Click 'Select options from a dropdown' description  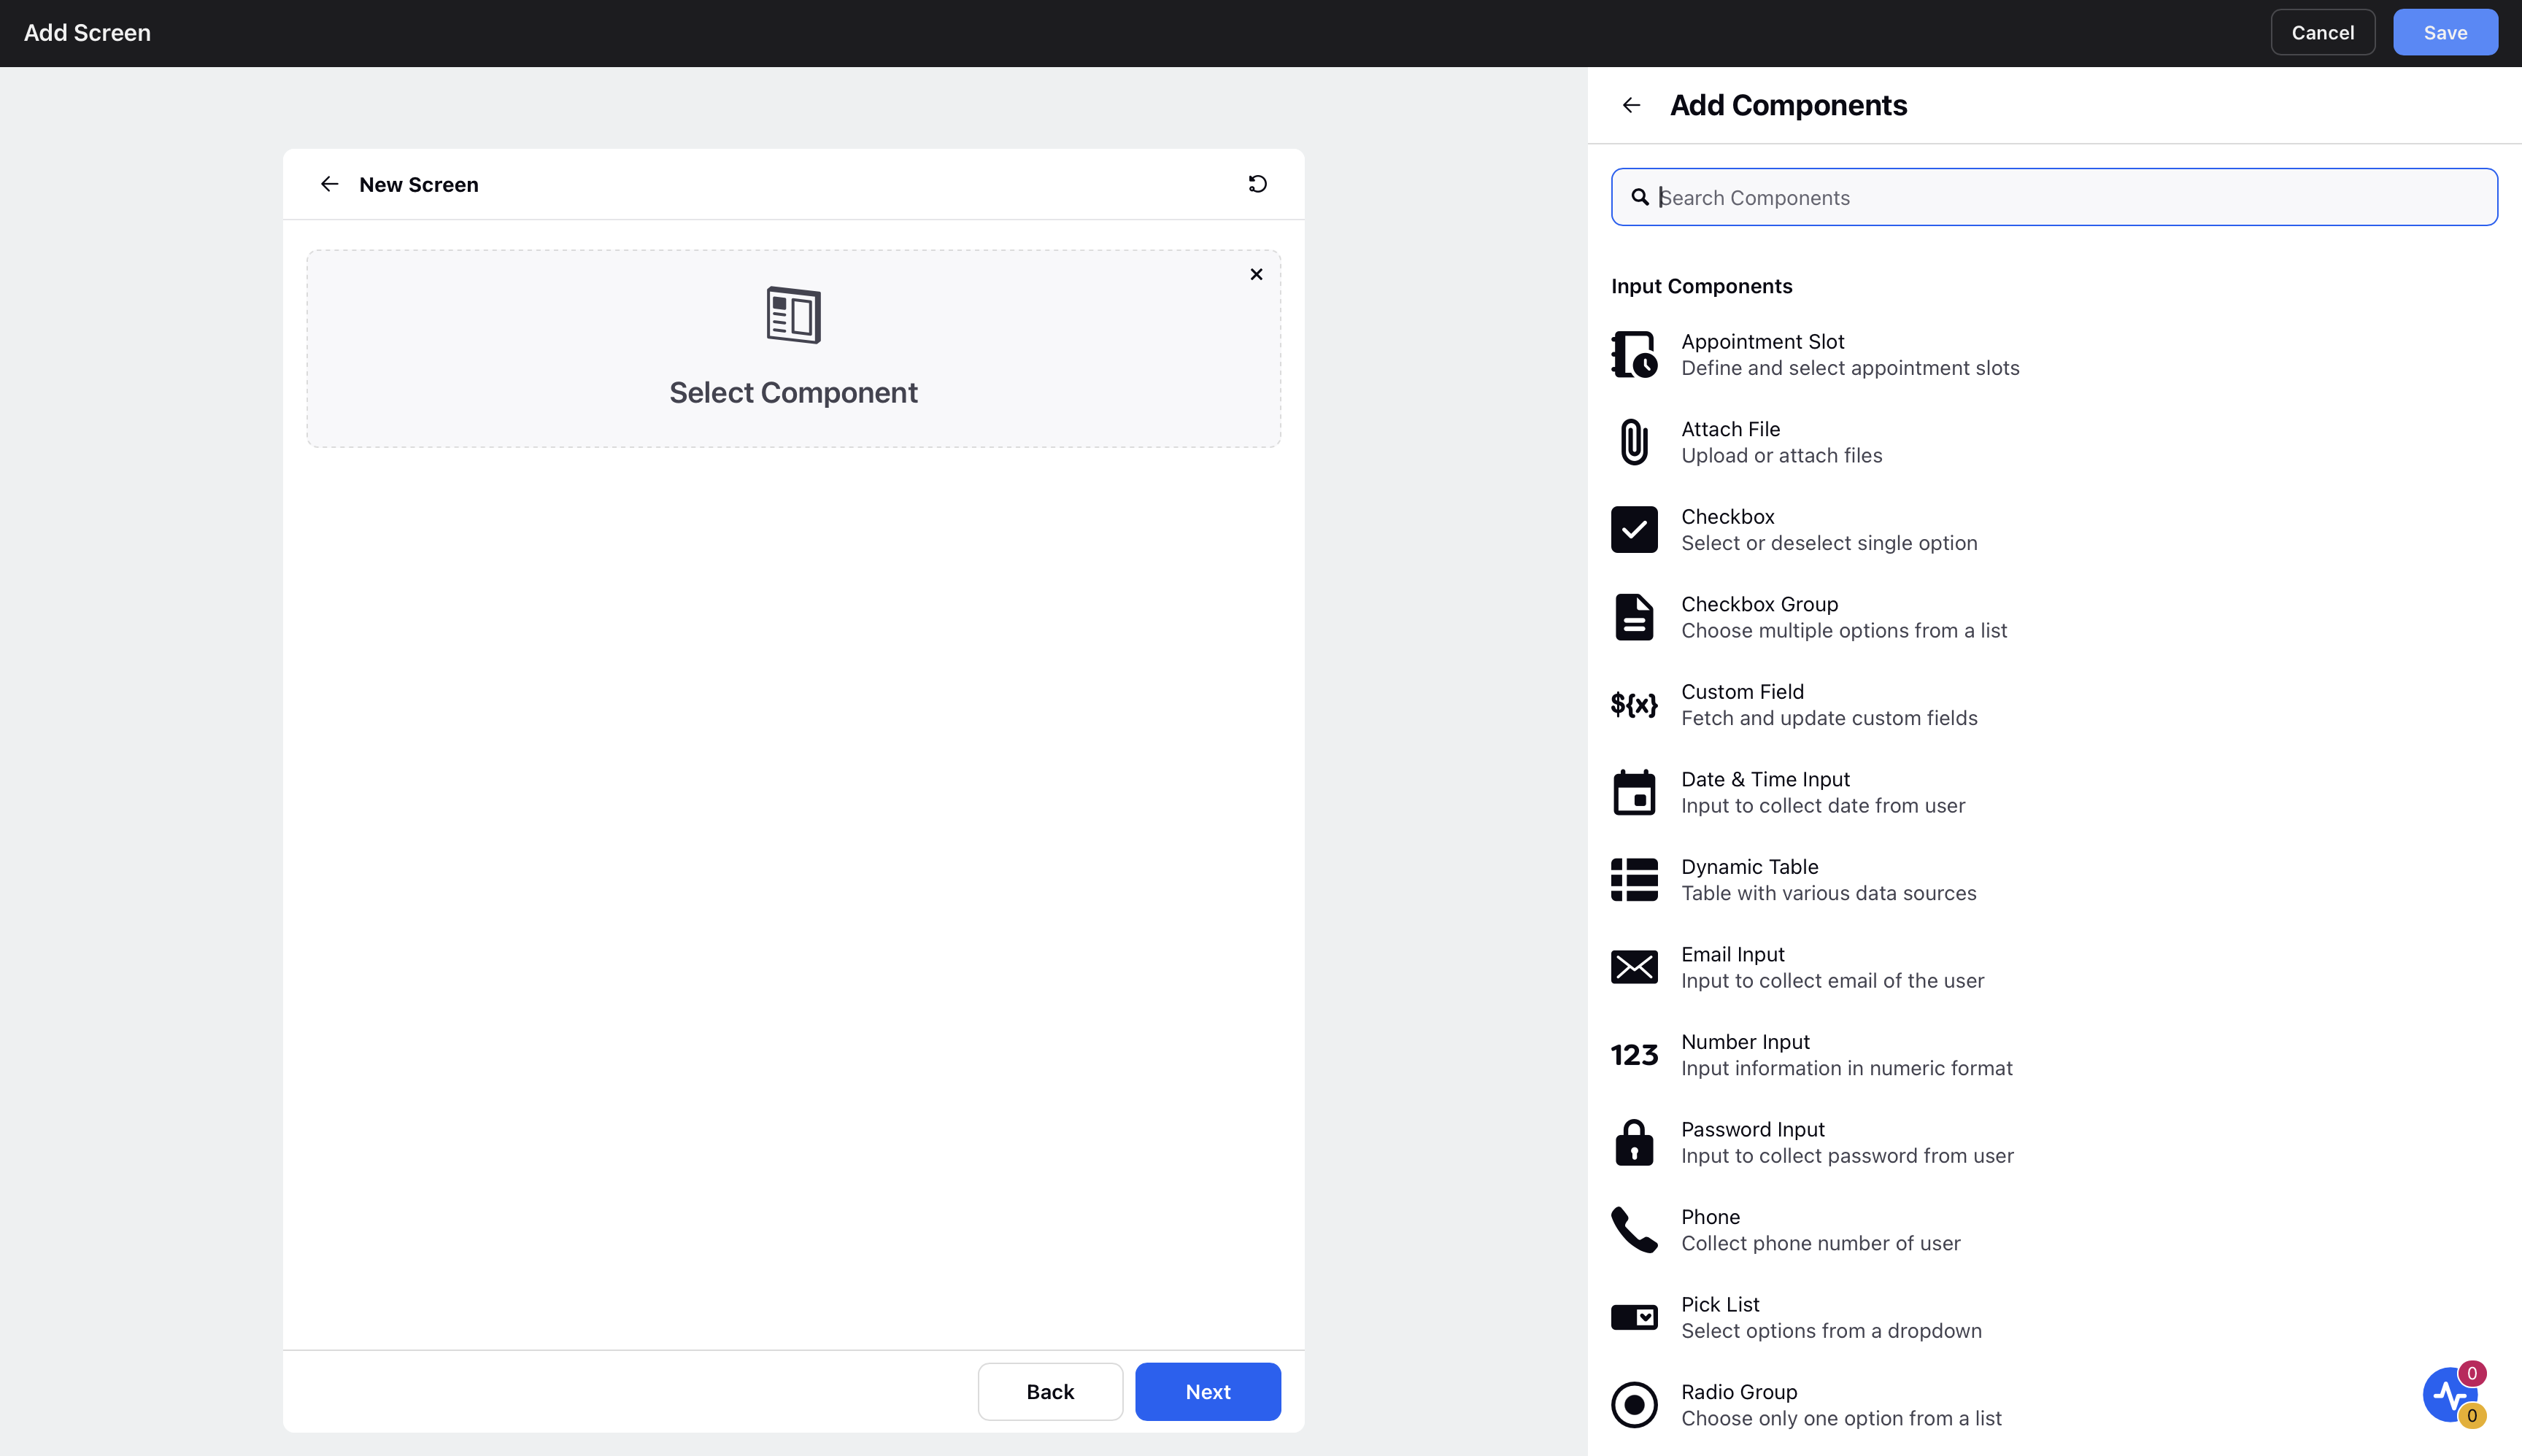pyautogui.click(x=1831, y=1330)
